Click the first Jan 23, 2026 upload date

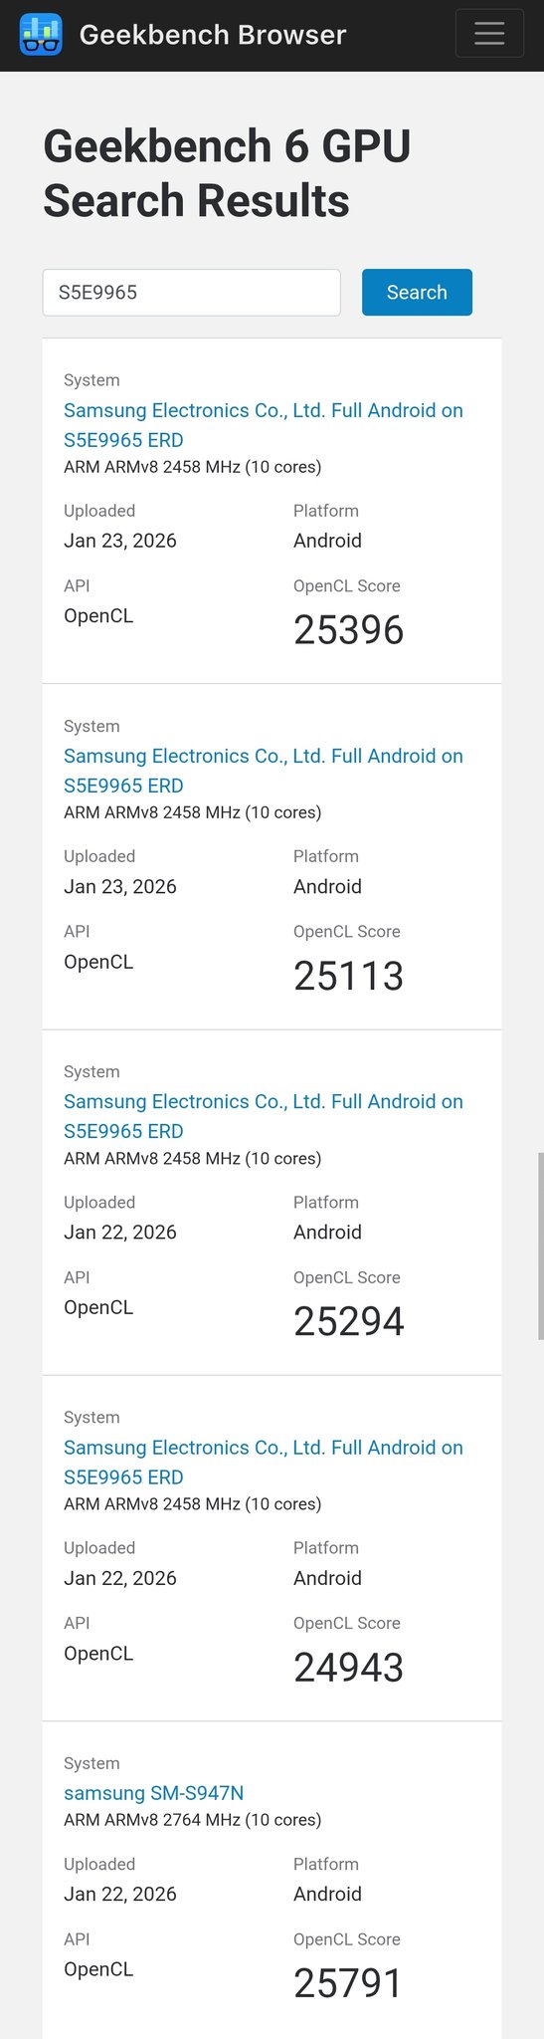pyautogui.click(x=120, y=541)
